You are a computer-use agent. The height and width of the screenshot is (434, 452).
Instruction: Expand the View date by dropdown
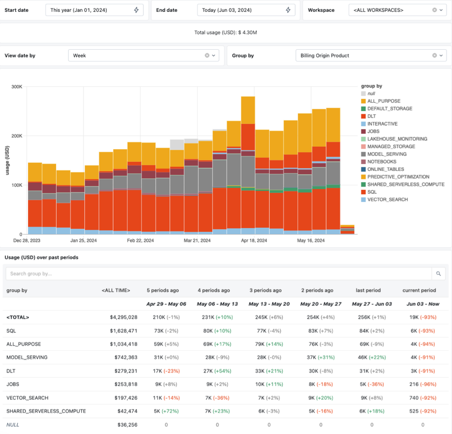tap(212, 55)
